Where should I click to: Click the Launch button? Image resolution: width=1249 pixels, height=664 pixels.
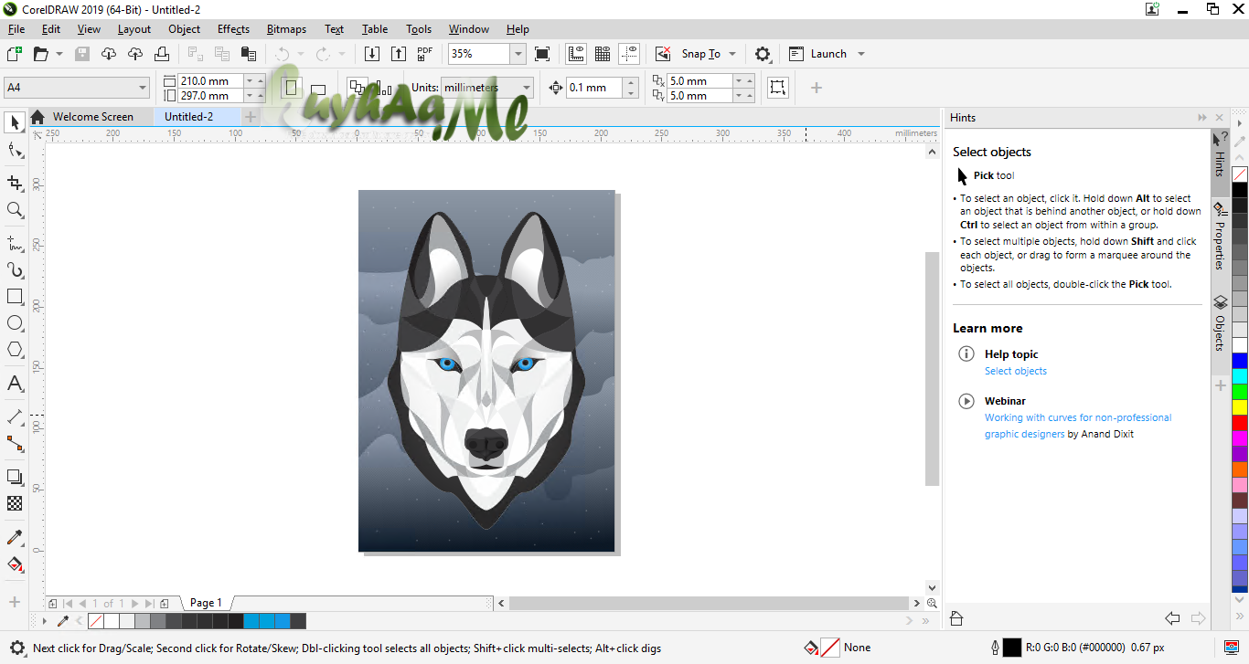tap(827, 54)
